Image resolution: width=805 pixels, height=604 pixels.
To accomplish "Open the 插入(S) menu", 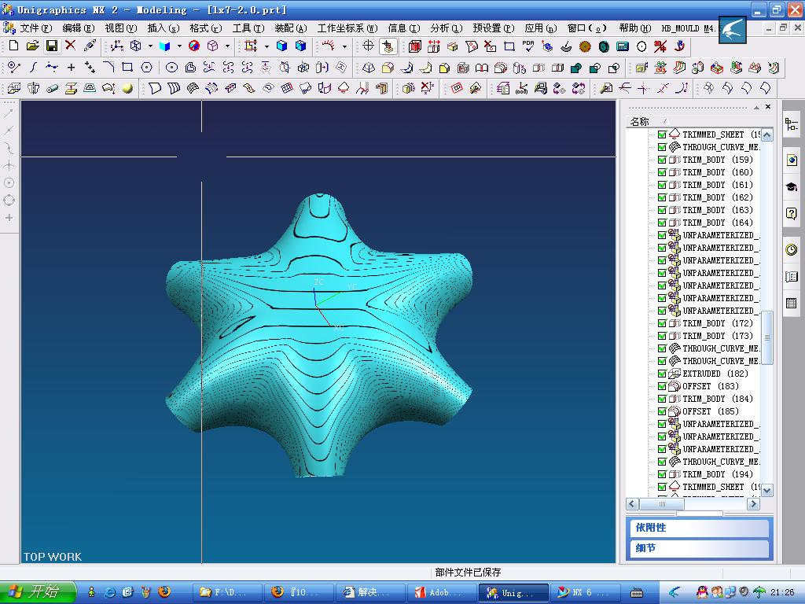I will [164, 28].
